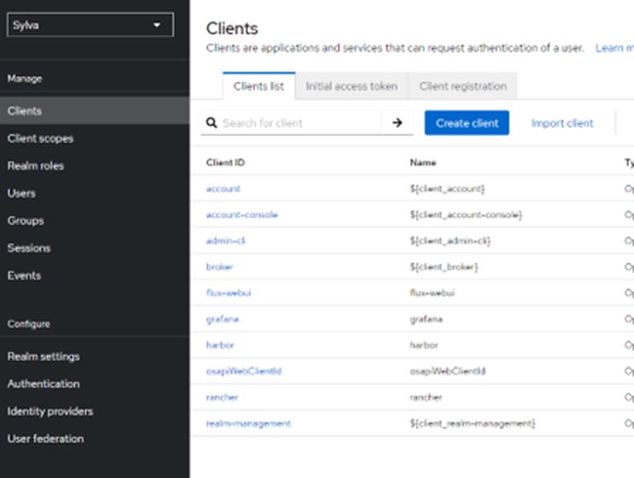The width and height of the screenshot is (634, 478).
Task: Click the Import client link
Action: [x=562, y=123]
